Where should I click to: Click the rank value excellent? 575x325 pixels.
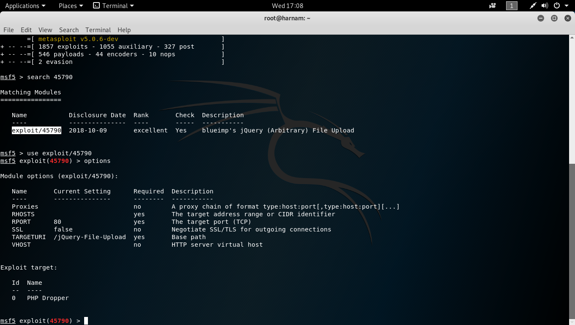151,130
